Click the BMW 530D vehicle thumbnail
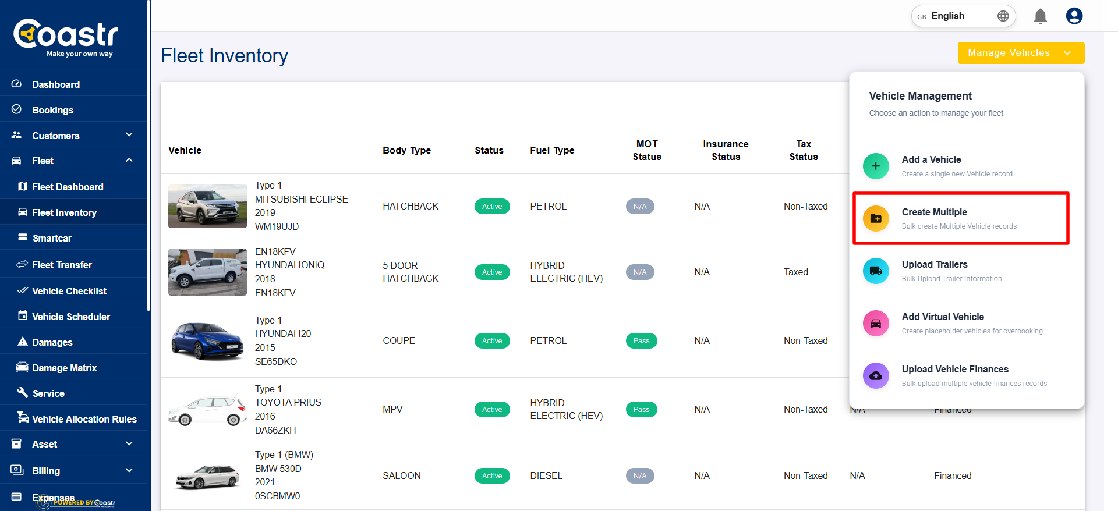Screen dimensions: 1118x511 207,476
